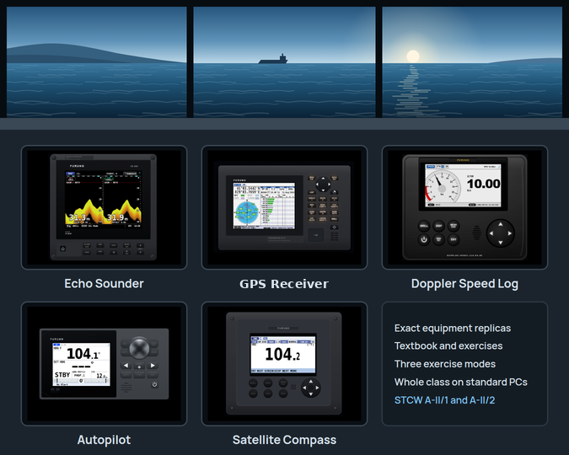Click the down arrow on Doppler Speed Log keypad
Viewport: 569px width, 455px height.
click(x=501, y=242)
